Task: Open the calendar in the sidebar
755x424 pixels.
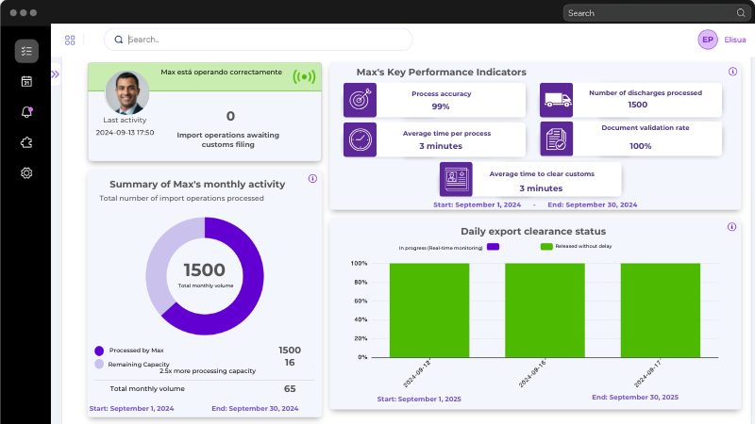Action: [x=26, y=82]
